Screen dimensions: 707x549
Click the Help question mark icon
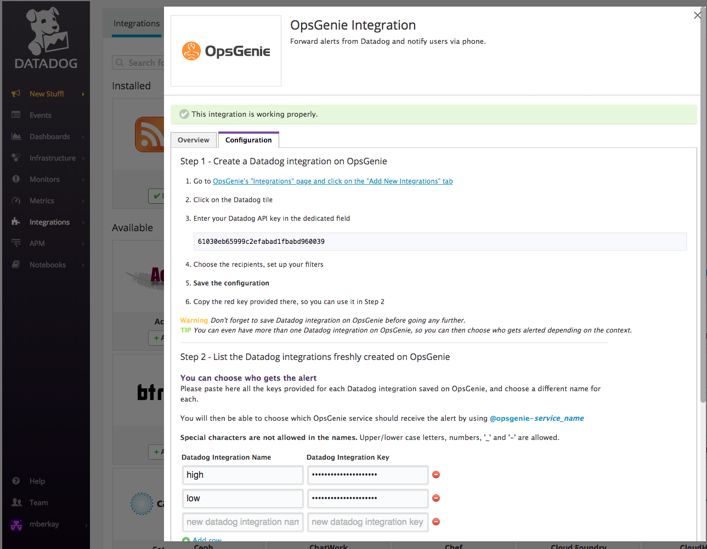pyautogui.click(x=16, y=481)
